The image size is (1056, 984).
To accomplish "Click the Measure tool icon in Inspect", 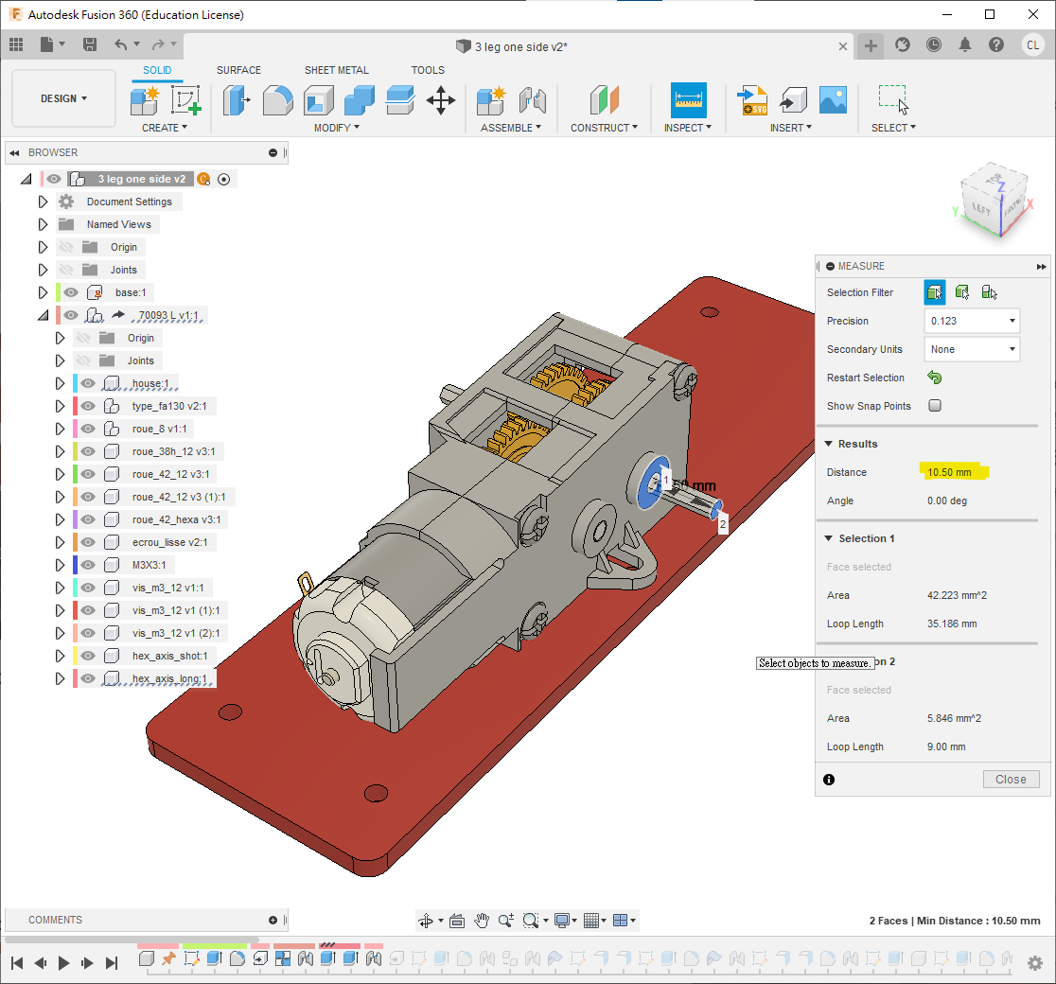I will click(x=688, y=99).
